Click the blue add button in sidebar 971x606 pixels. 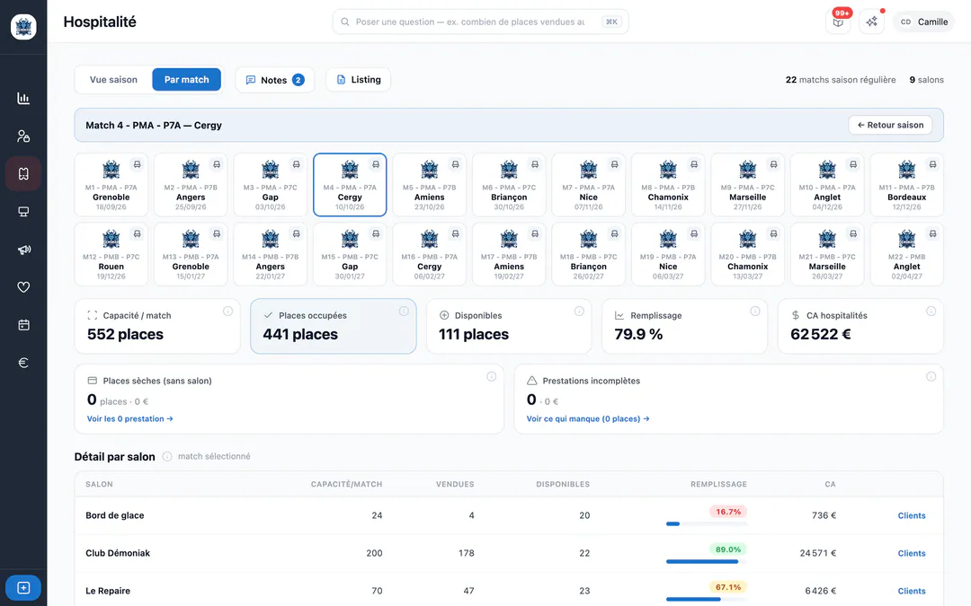tap(23, 587)
